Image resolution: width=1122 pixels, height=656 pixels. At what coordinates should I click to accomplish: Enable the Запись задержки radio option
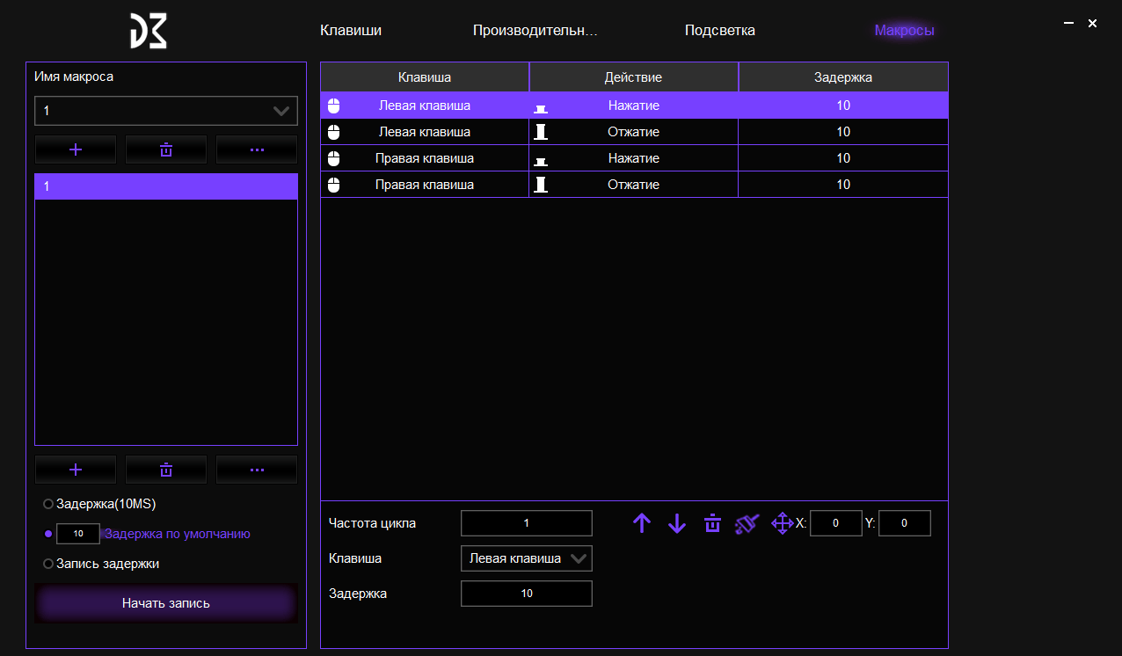48,564
